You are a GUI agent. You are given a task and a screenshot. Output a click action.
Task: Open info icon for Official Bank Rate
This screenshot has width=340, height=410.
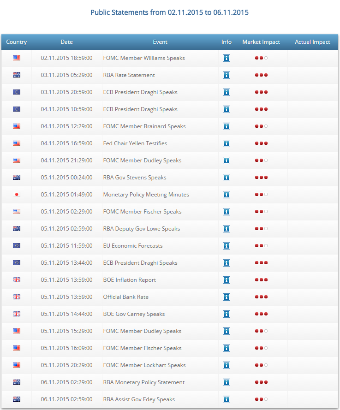click(227, 297)
